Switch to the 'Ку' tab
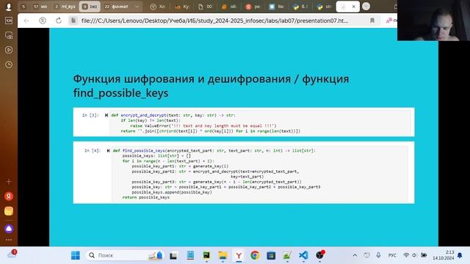Viewport: 470px width, 264px height. tap(181, 7)
